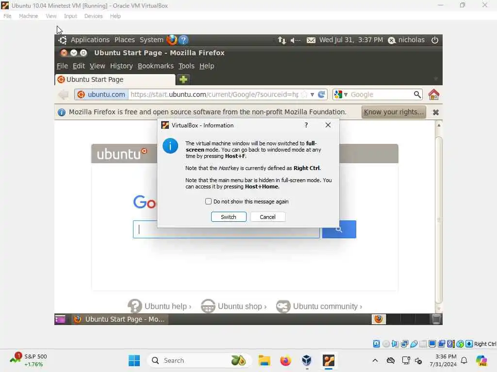This screenshot has height=372, width=497.
Task: Click the power shutdown icon in panel
Action: pyautogui.click(x=435, y=40)
